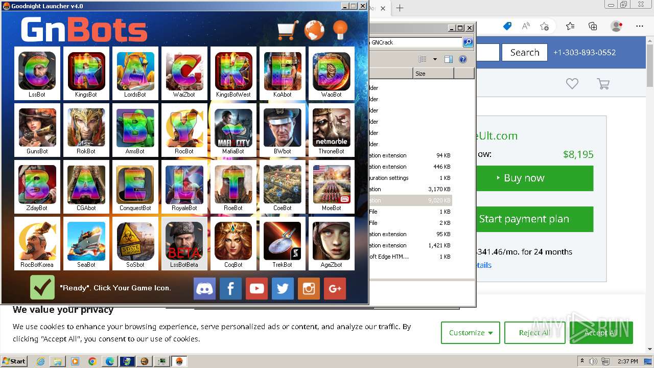Open Chrome from the taskbar
Screen dimensions: 654x368
click(92, 361)
